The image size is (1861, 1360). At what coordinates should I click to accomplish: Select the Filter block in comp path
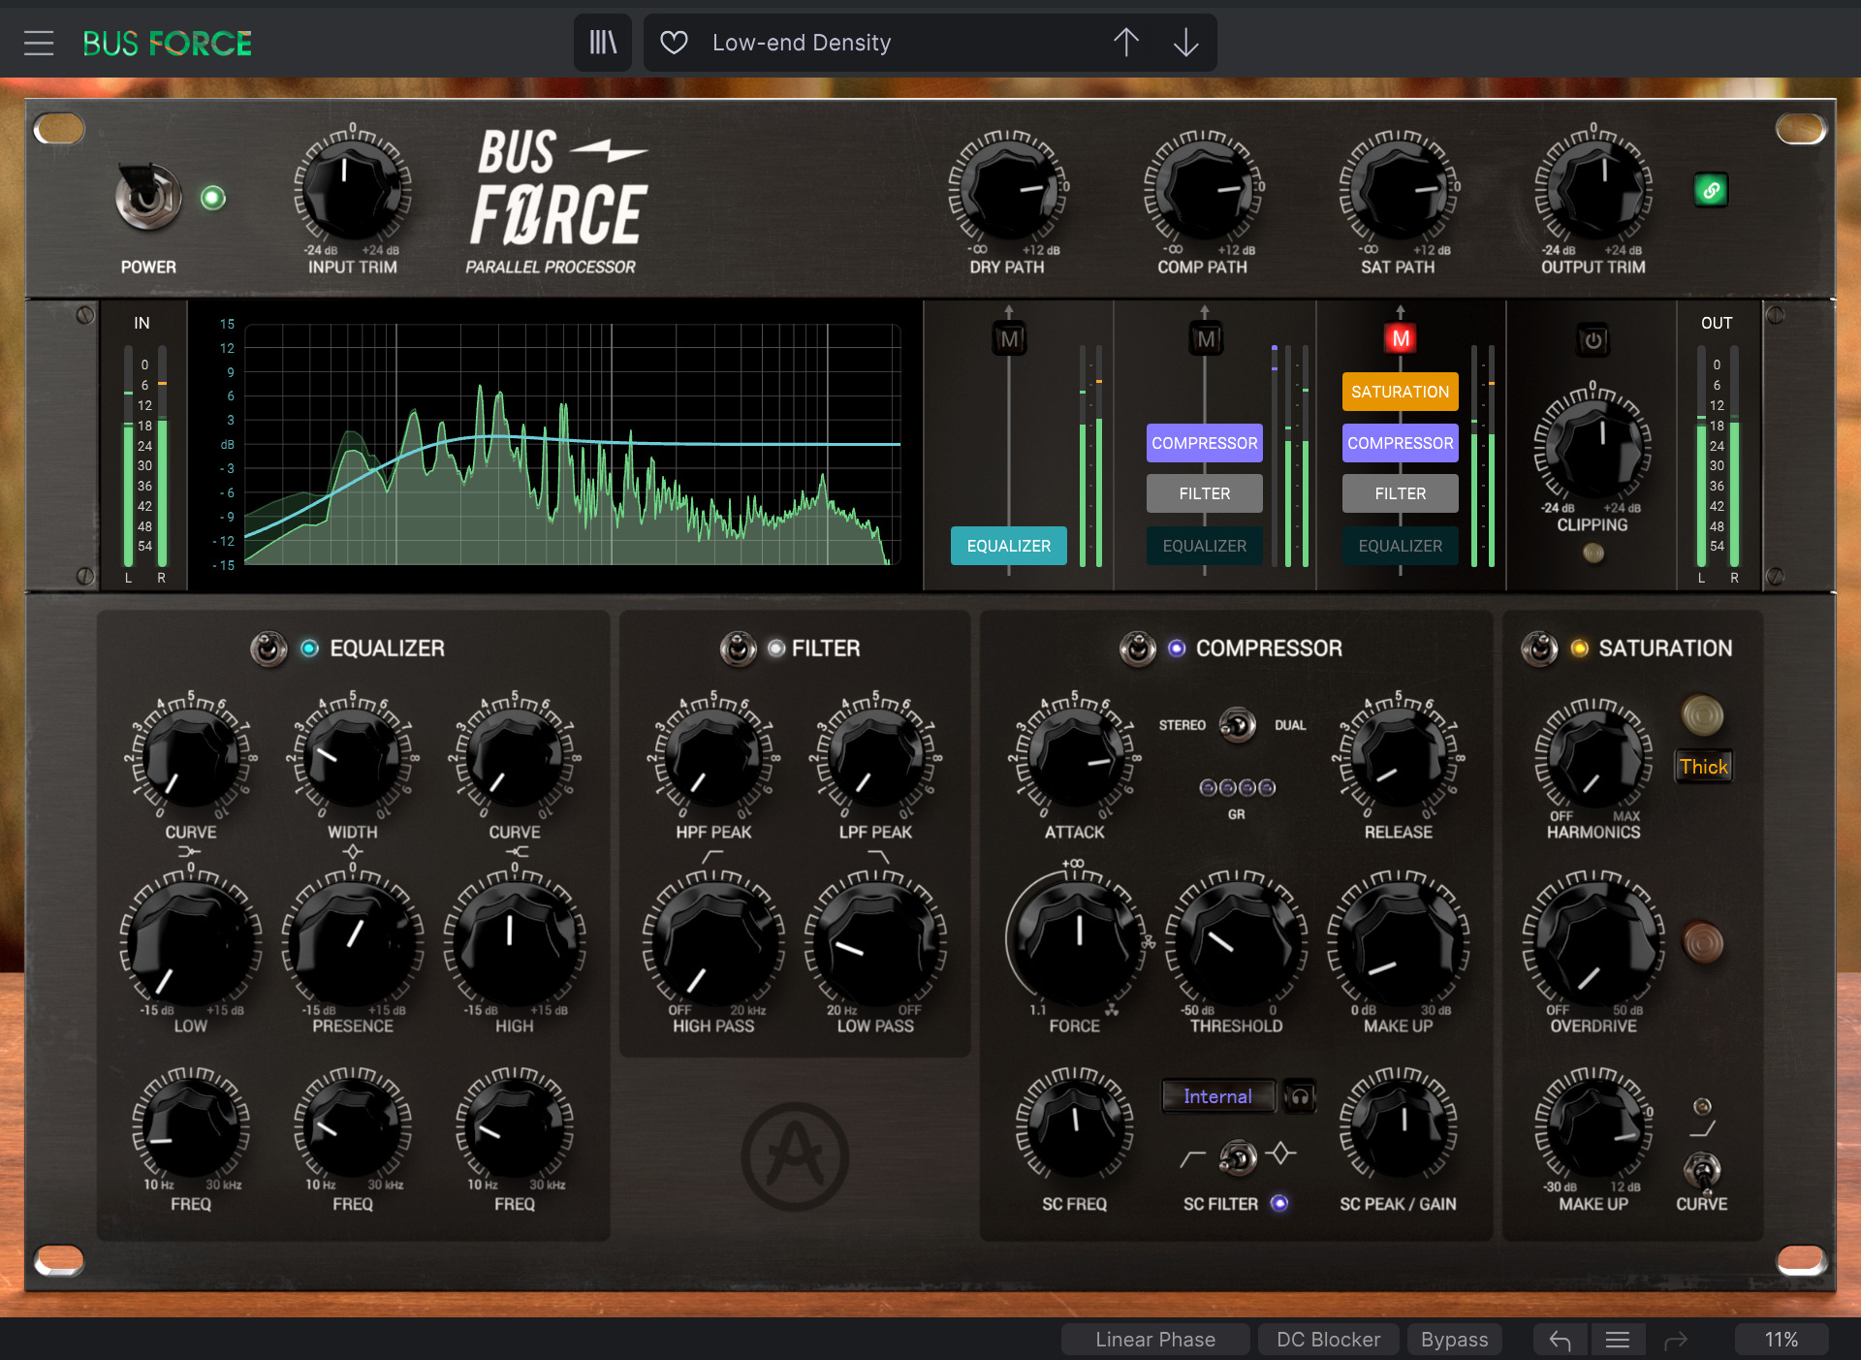coord(1205,493)
